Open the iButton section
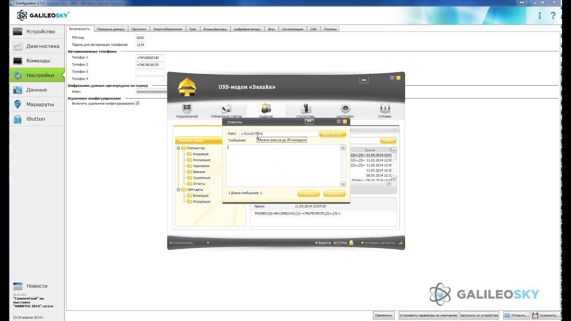The image size is (571, 321). [37, 119]
